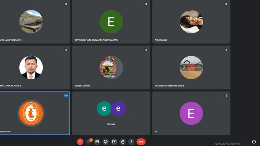
Task: Open the emoji reactions picker
Action: pyautogui.click(x=106, y=142)
